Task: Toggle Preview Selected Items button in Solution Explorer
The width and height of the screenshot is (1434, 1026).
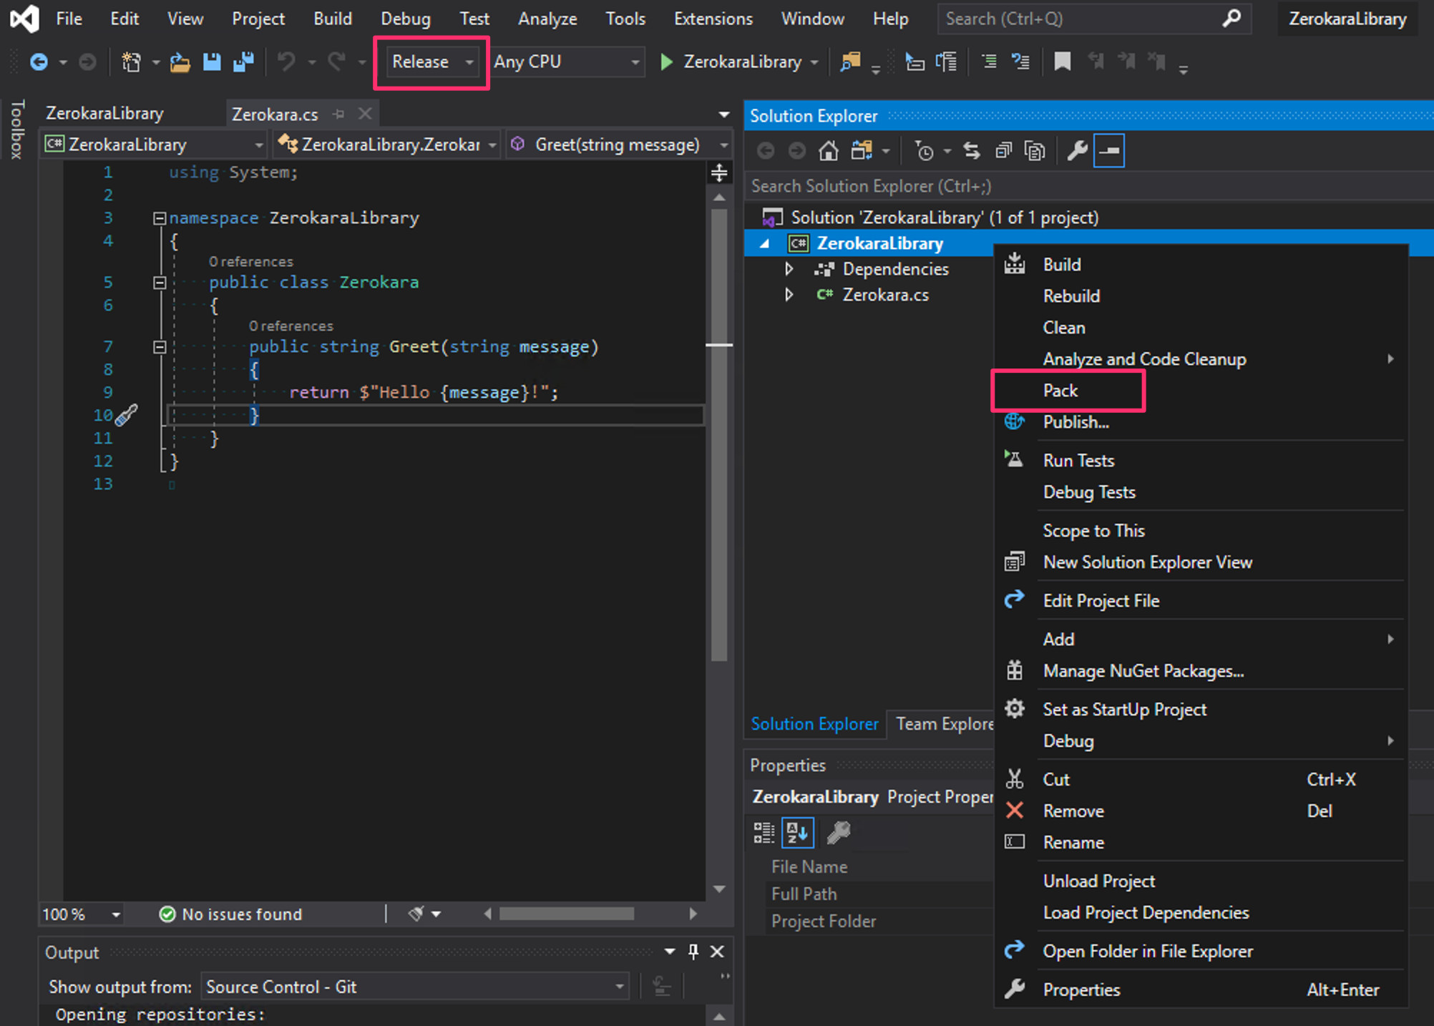Action: point(1109,151)
